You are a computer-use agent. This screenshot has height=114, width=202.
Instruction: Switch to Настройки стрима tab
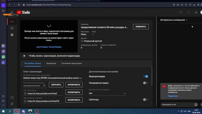(33, 63)
